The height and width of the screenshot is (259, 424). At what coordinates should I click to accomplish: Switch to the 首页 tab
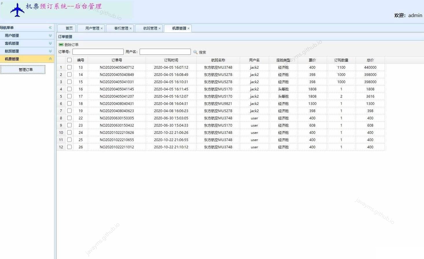67,28
